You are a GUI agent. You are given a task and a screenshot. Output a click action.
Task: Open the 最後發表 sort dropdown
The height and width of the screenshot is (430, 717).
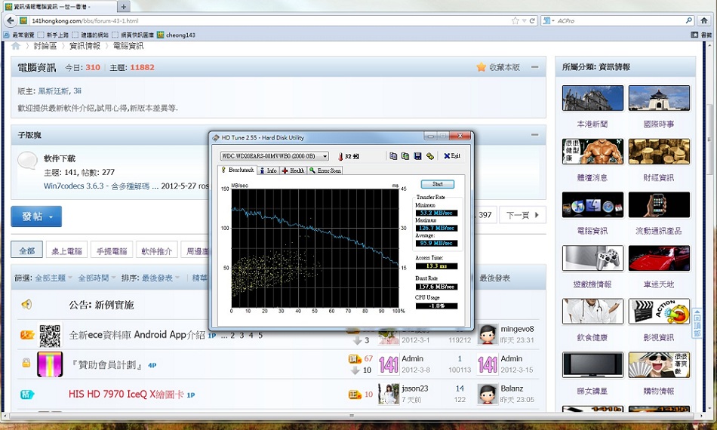[x=160, y=278]
